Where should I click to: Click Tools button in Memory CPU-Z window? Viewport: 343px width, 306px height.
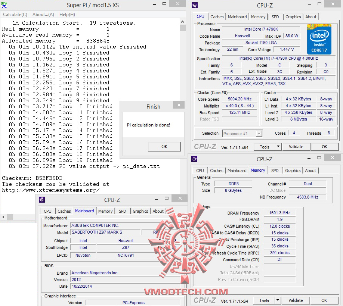coord(264,301)
